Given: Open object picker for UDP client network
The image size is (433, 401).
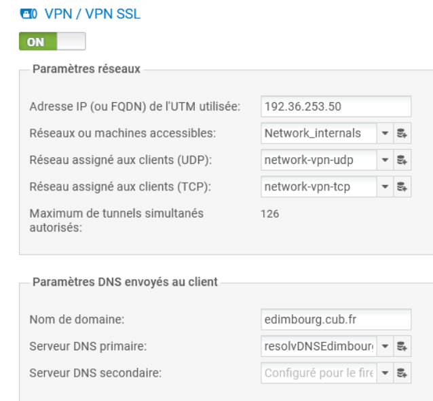Looking at the screenshot, I should 403,161.
